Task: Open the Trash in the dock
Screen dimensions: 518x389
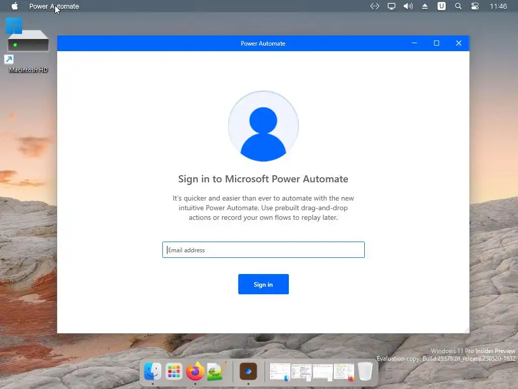Action: tap(365, 371)
